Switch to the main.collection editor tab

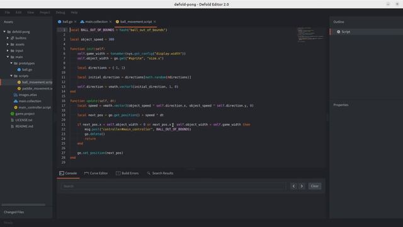click(96, 22)
